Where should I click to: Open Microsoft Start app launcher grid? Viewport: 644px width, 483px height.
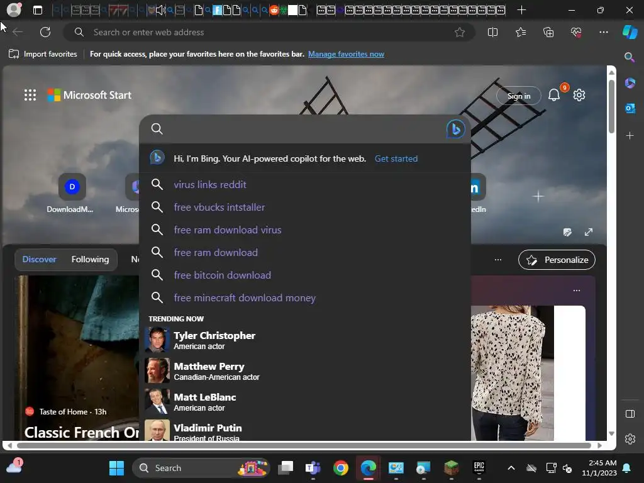pyautogui.click(x=30, y=95)
